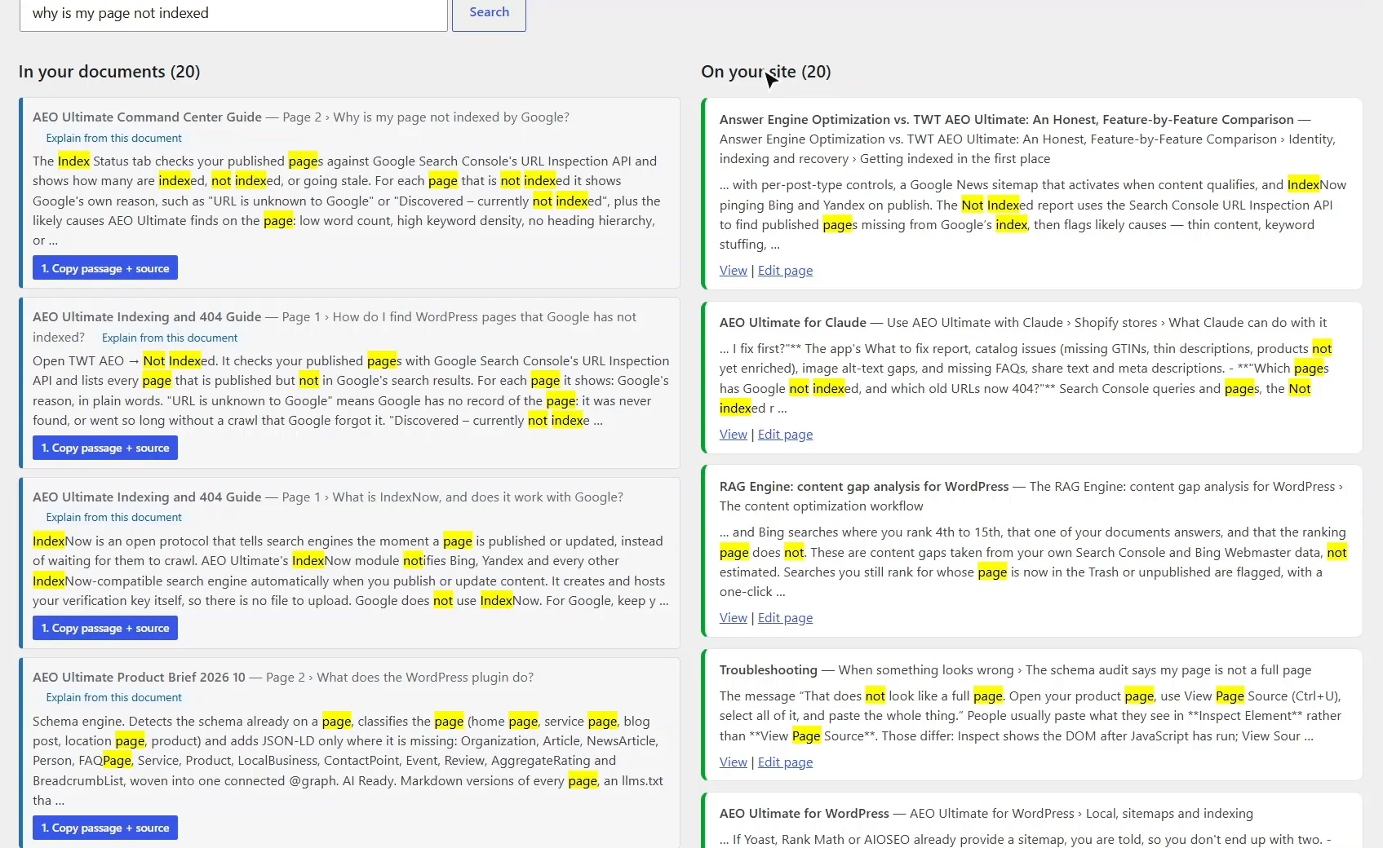This screenshot has width=1383, height=848.
Task: Copy passage from Command Center Guide result
Action: pos(105,268)
